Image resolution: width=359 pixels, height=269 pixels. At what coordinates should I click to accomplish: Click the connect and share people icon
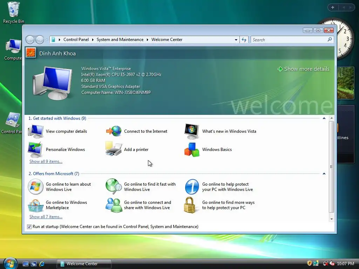click(114, 205)
